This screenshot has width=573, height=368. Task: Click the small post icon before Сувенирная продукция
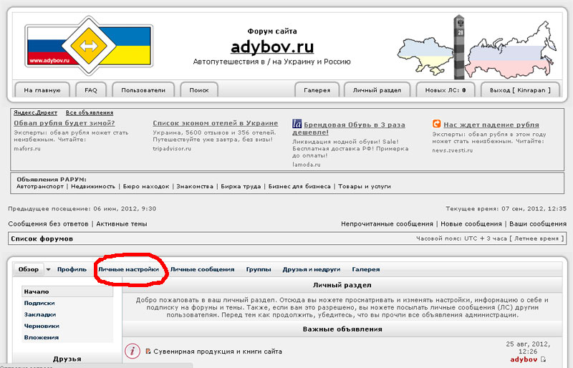(x=148, y=352)
